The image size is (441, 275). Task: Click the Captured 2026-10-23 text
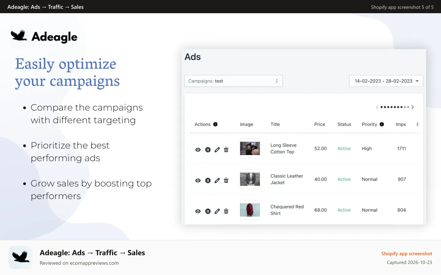pyautogui.click(x=409, y=263)
